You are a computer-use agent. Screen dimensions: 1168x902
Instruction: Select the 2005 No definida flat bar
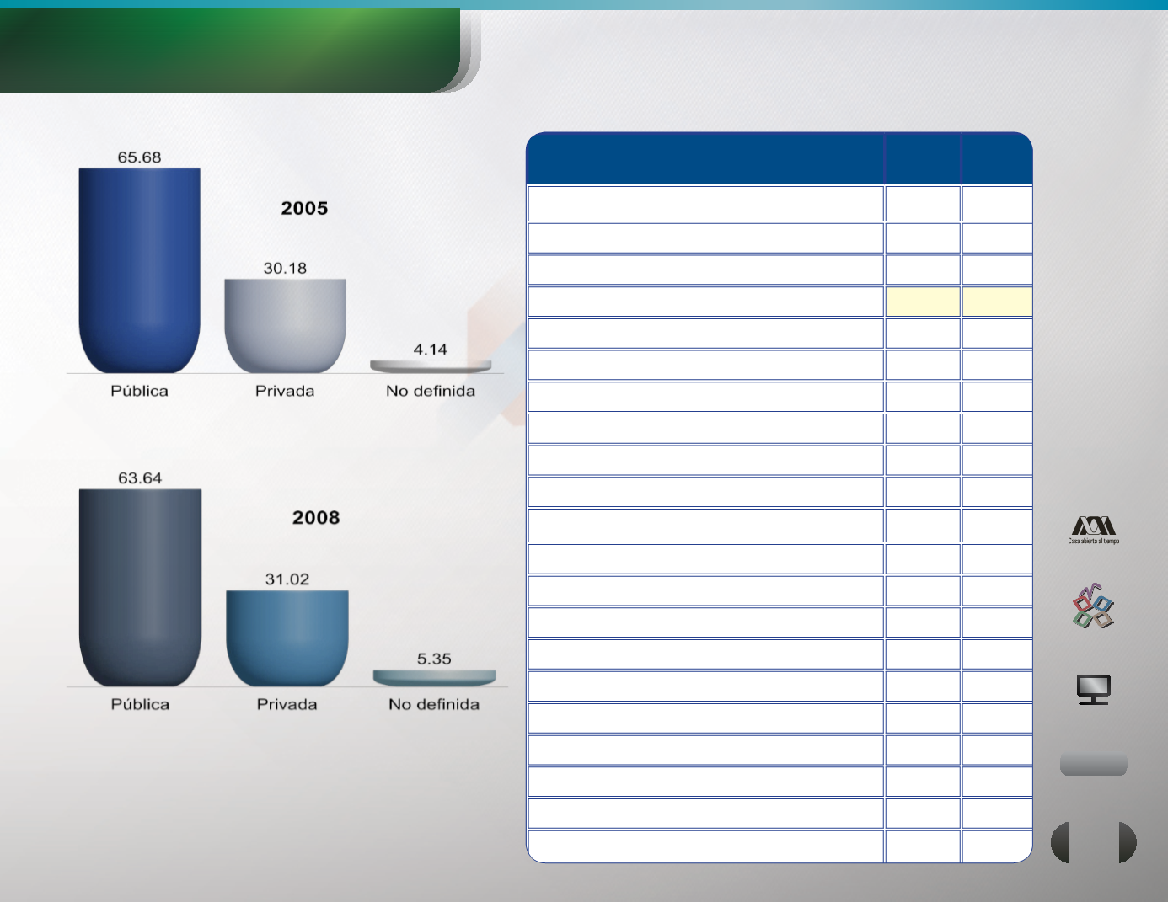click(431, 366)
